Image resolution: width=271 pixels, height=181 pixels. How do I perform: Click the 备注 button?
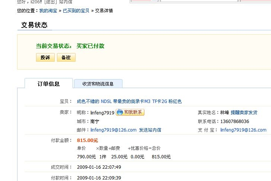pos(66,58)
